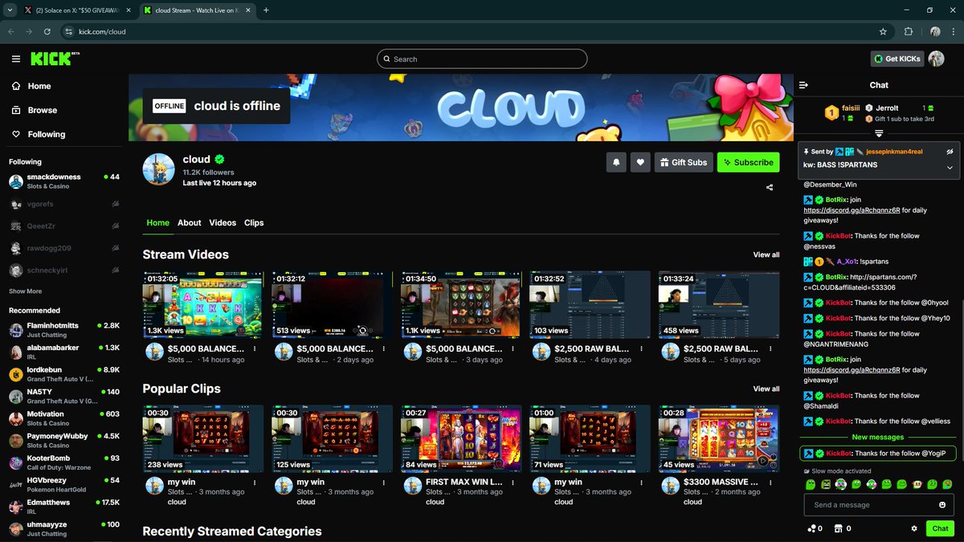Open the profile avatar in top-right header
The image size is (964, 542).
point(936,59)
